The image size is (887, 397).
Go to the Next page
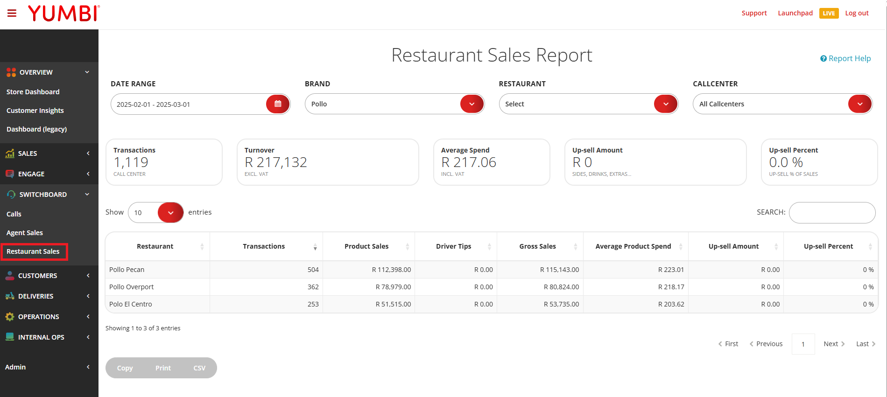point(834,344)
